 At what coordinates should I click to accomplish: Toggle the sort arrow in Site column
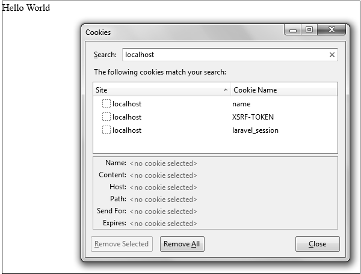click(226, 90)
